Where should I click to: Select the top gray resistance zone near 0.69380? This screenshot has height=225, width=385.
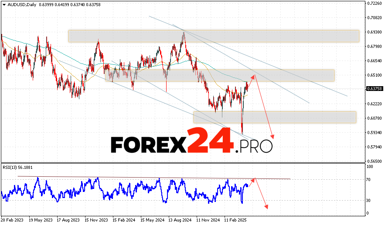pos(213,36)
